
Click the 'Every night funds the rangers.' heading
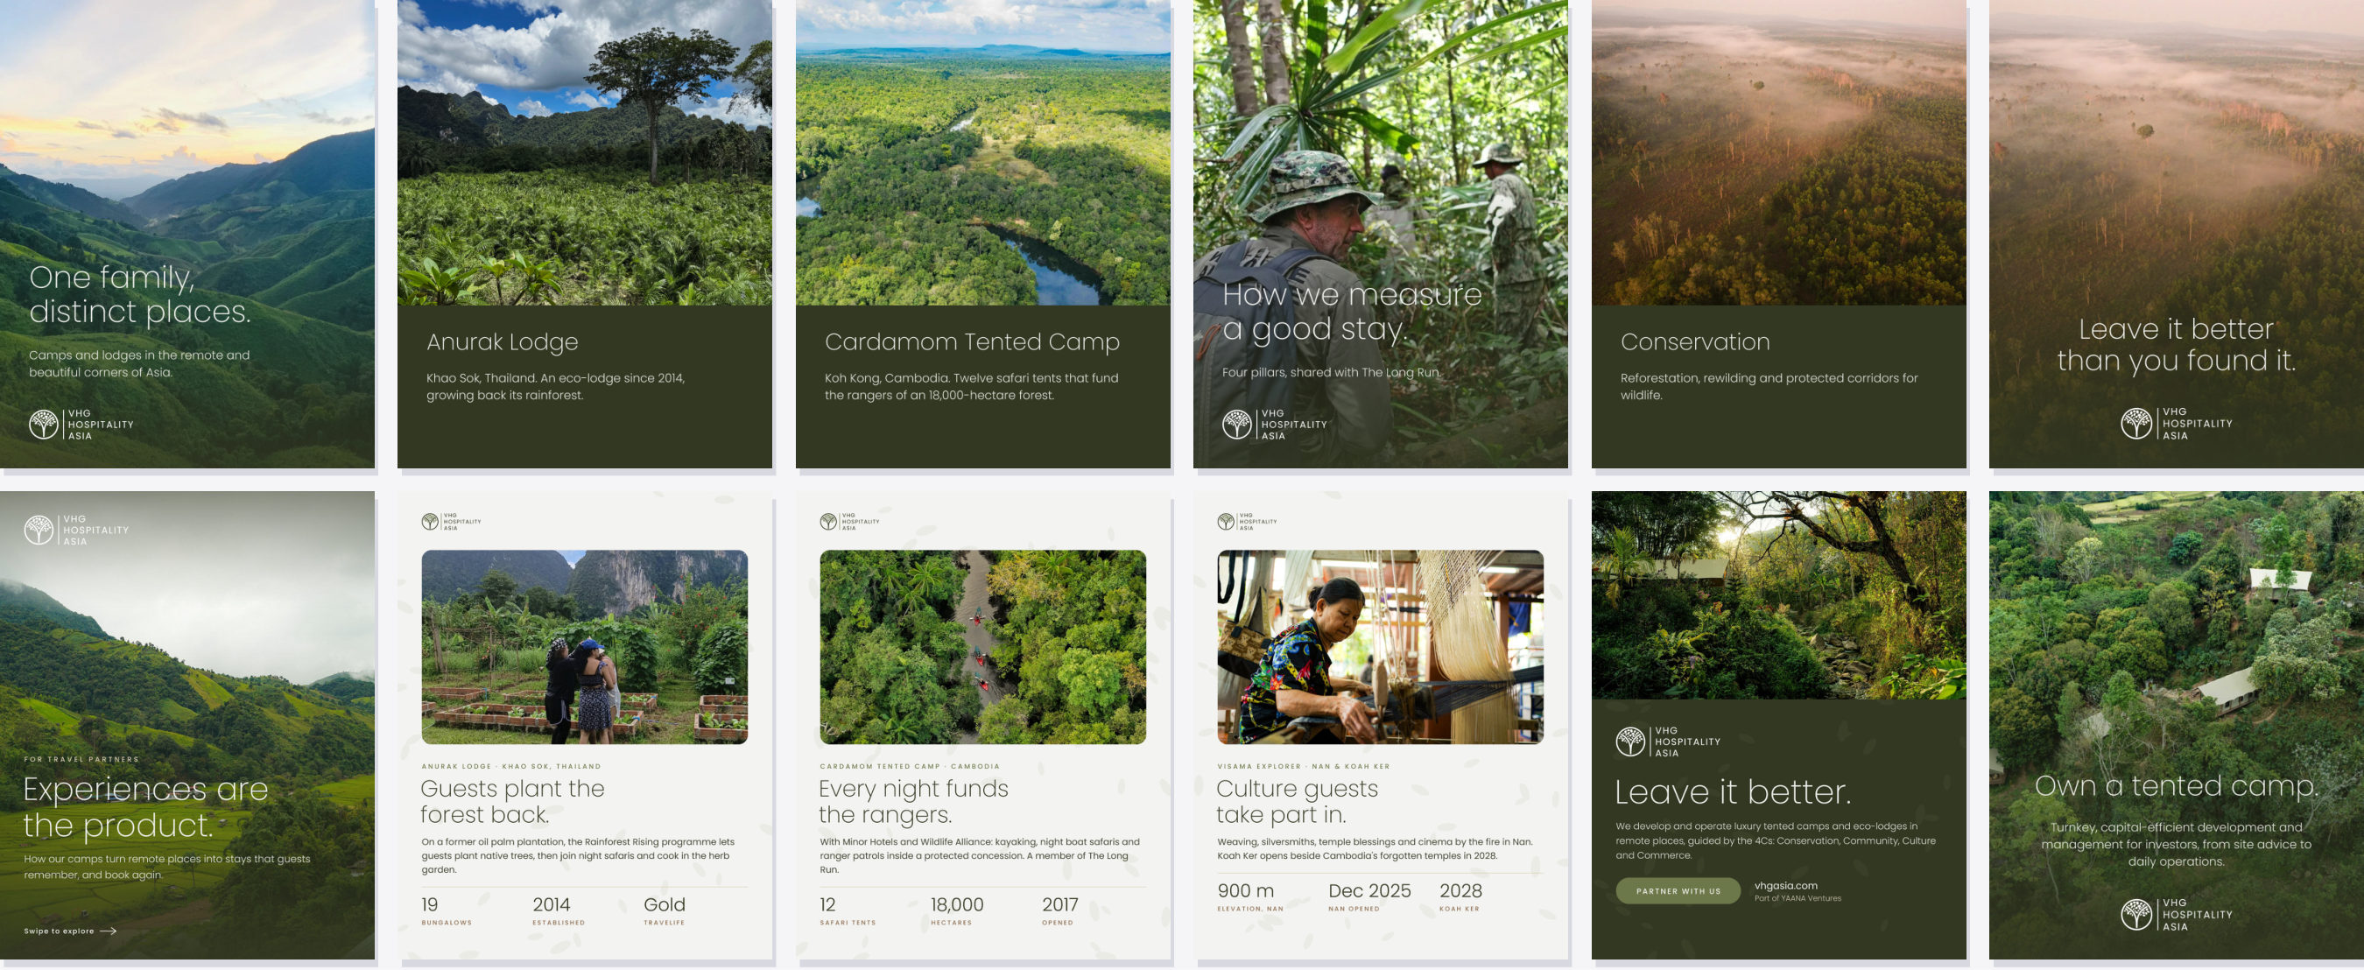tap(913, 801)
